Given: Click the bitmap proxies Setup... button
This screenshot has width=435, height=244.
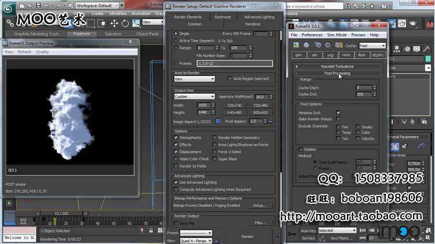Looking at the screenshot, I should (260, 205).
